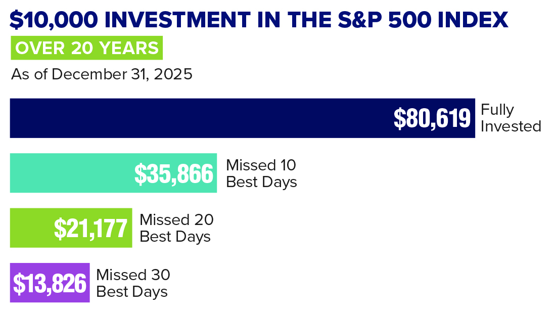Click the "As of December 31, 2025" text
The width and height of the screenshot is (556, 314).
point(102,74)
